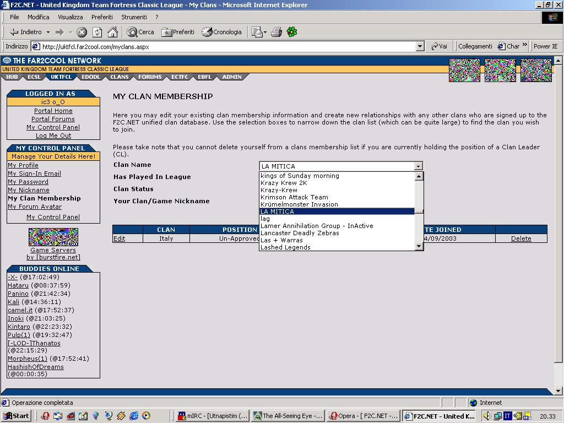Print the page with the printer icon
This screenshot has height=423, width=564.
(x=276, y=32)
